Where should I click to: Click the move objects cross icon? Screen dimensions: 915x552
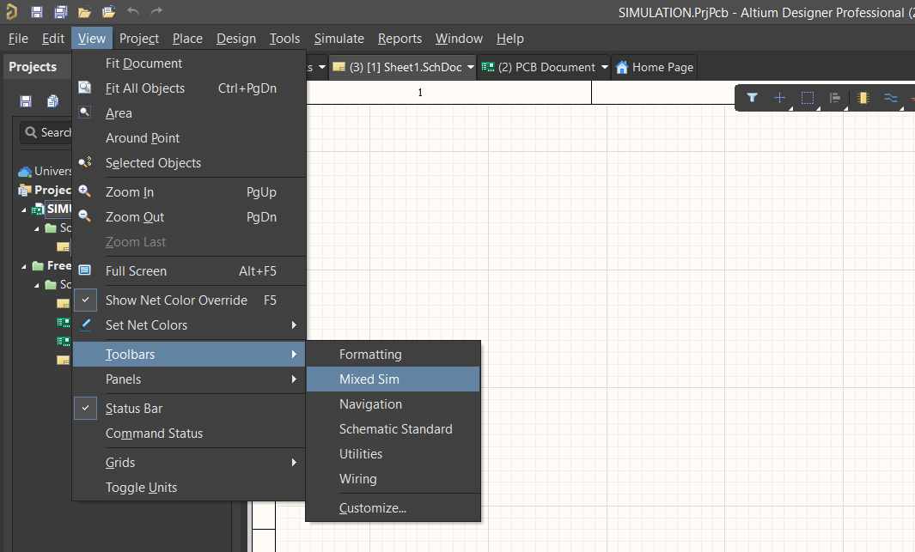point(779,98)
